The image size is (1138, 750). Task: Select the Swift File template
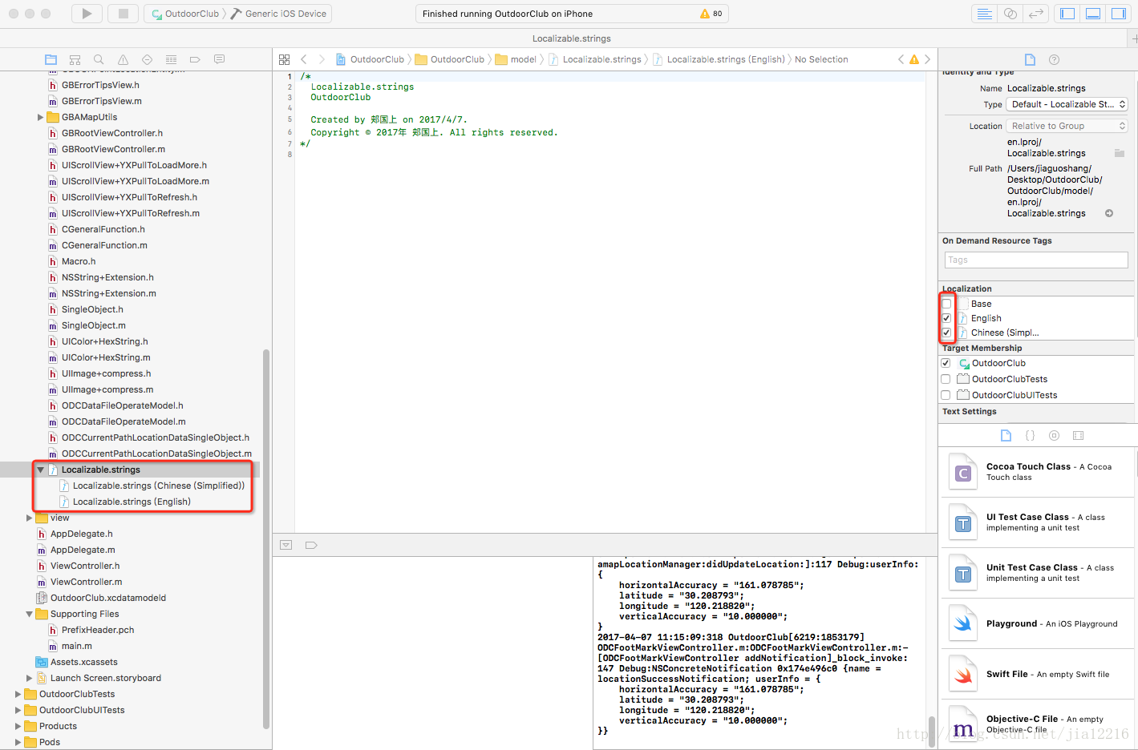[x=1038, y=674]
